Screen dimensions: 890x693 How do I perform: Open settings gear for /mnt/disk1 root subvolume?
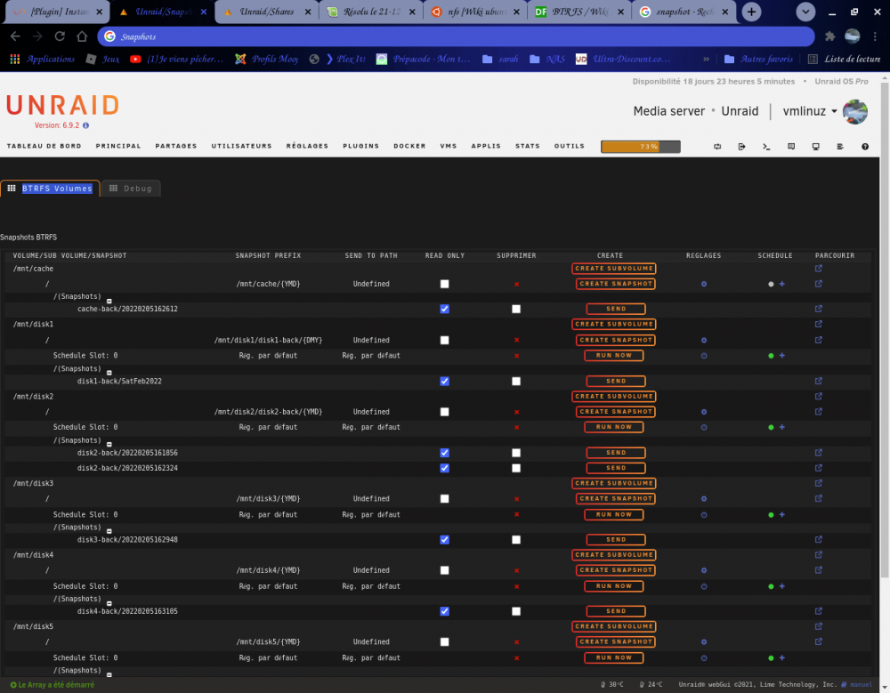(704, 340)
